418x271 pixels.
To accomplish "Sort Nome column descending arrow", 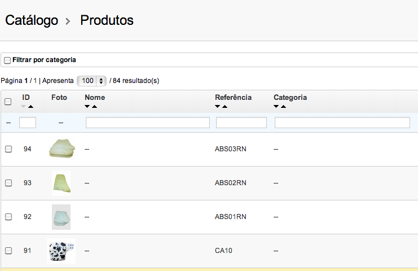I will point(87,106).
